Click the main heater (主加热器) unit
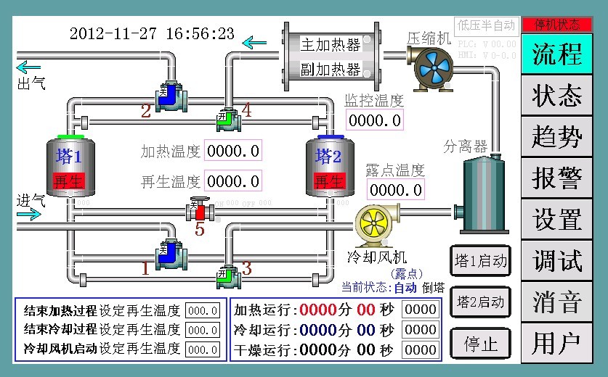Viewport: 608px width, 377px height. coord(331,45)
